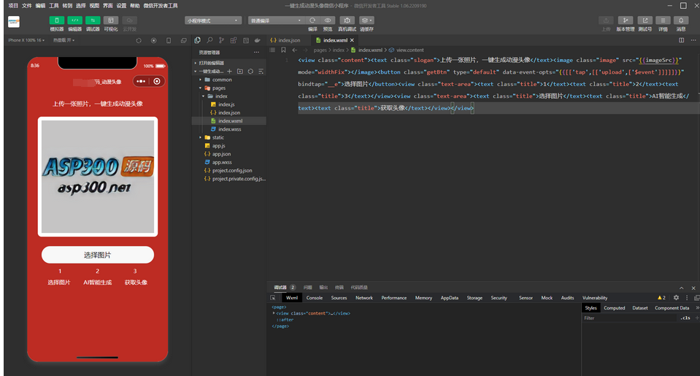This screenshot has height=376, width=700.
Task: Click the explorer files icon in sidebar
Action: click(x=198, y=40)
